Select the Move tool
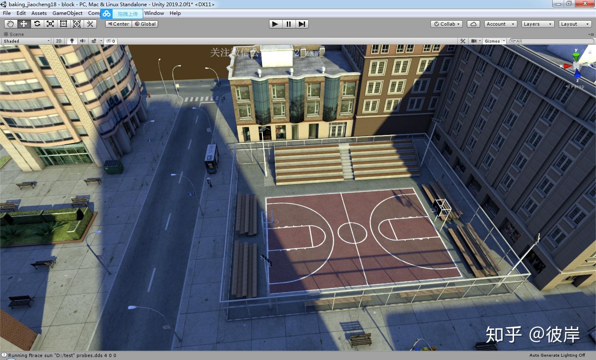Viewport: 596px width, 360px height. tap(24, 24)
